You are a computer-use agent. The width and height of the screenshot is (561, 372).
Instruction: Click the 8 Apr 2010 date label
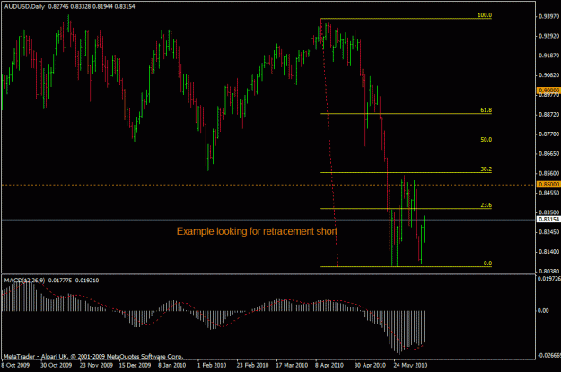point(329,365)
